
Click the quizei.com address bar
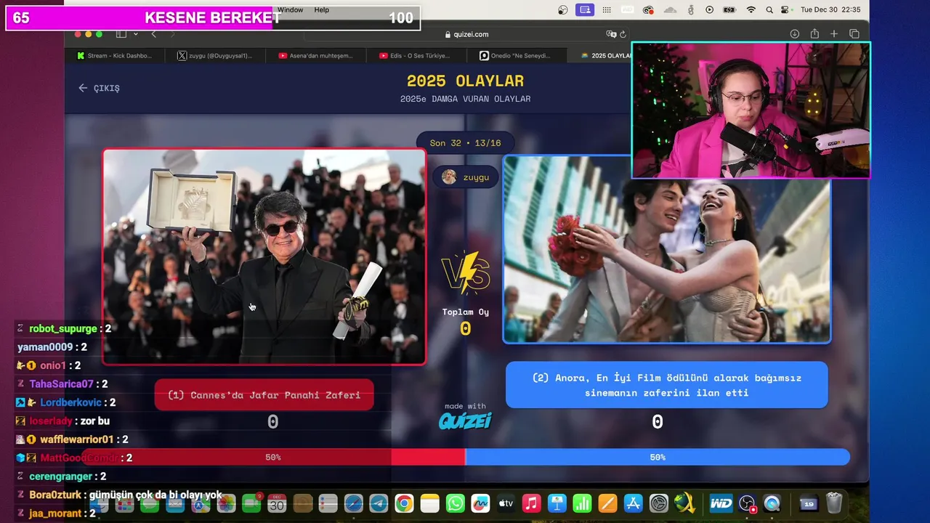tap(465, 34)
